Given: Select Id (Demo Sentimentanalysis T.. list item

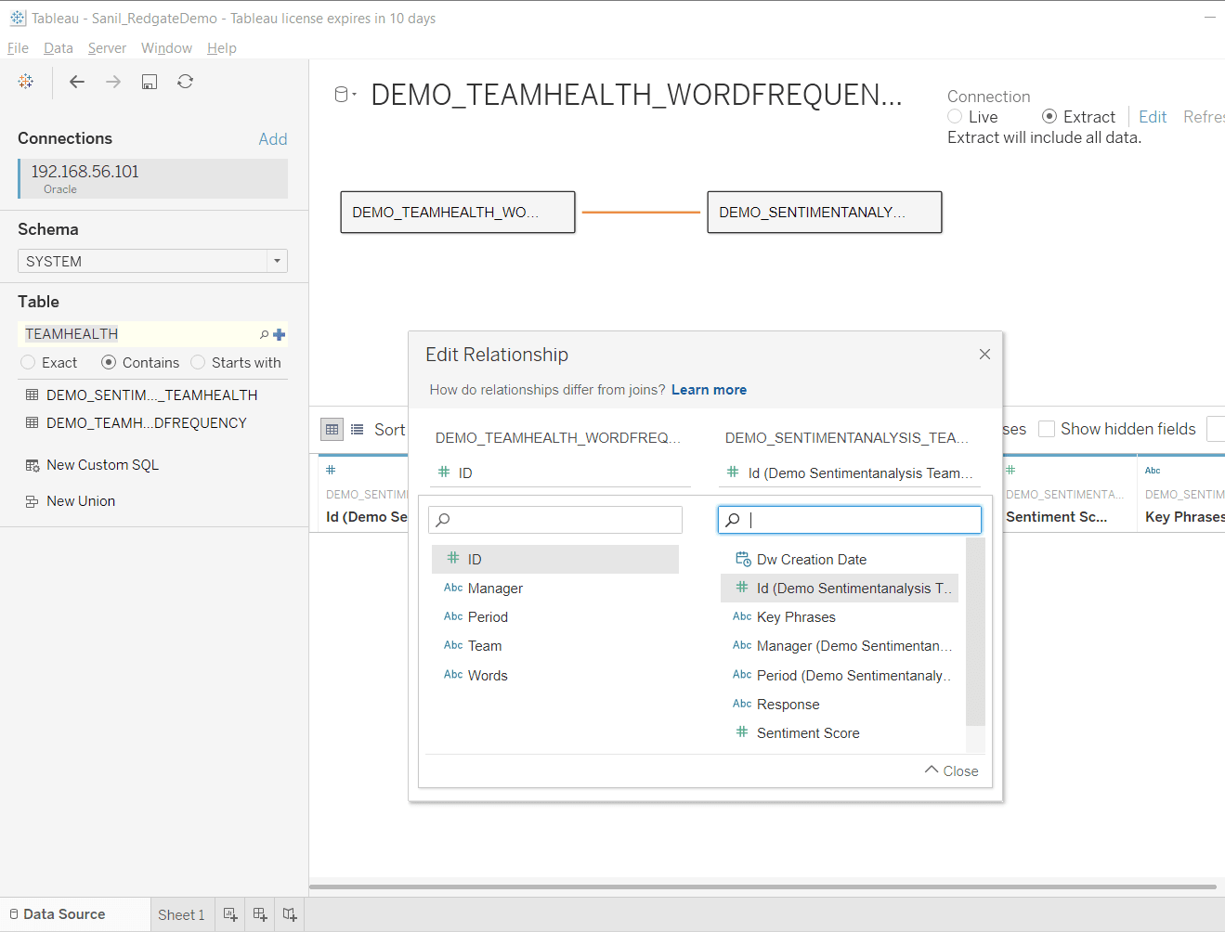Looking at the screenshot, I should click(x=840, y=589).
